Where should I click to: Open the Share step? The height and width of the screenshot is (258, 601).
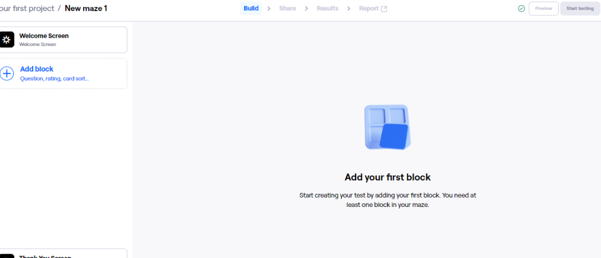point(287,8)
